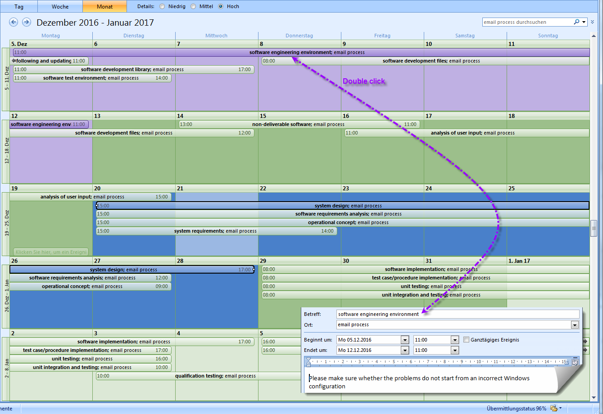Select the '2 - 8. Jan' week tab

pyautogui.click(x=6, y=369)
